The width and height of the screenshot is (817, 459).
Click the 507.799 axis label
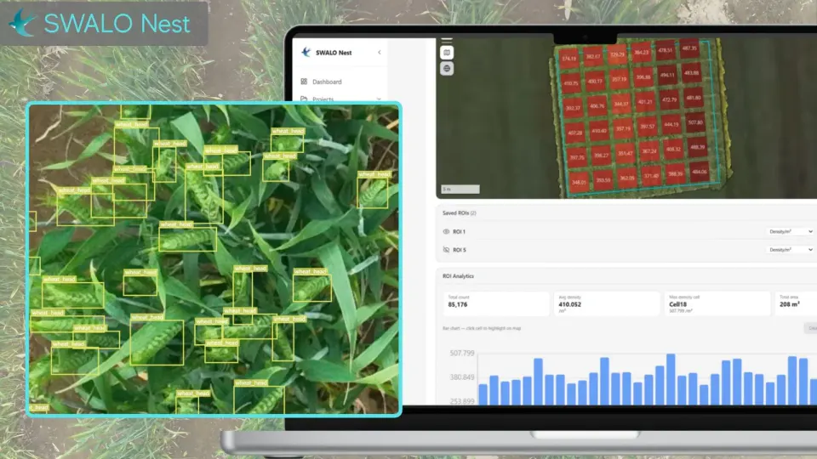[x=461, y=354]
